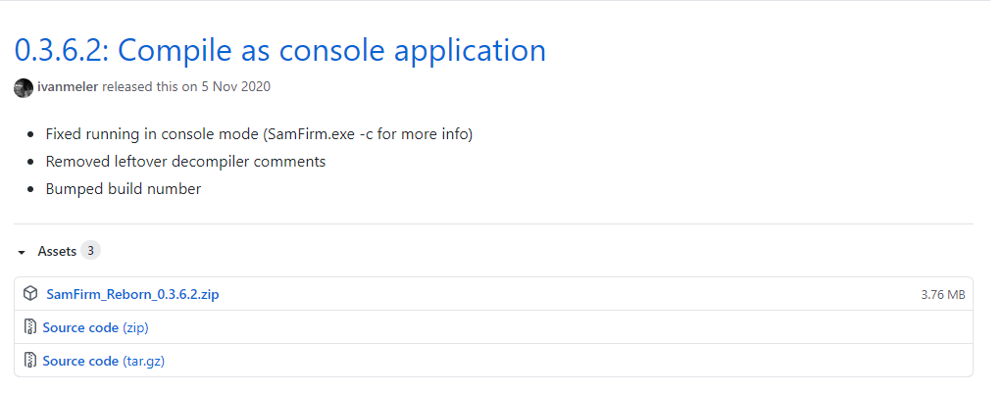1004x394 pixels.
Task: Click the file icon beside Source code (tar.gz)
Action: pyautogui.click(x=30, y=361)
